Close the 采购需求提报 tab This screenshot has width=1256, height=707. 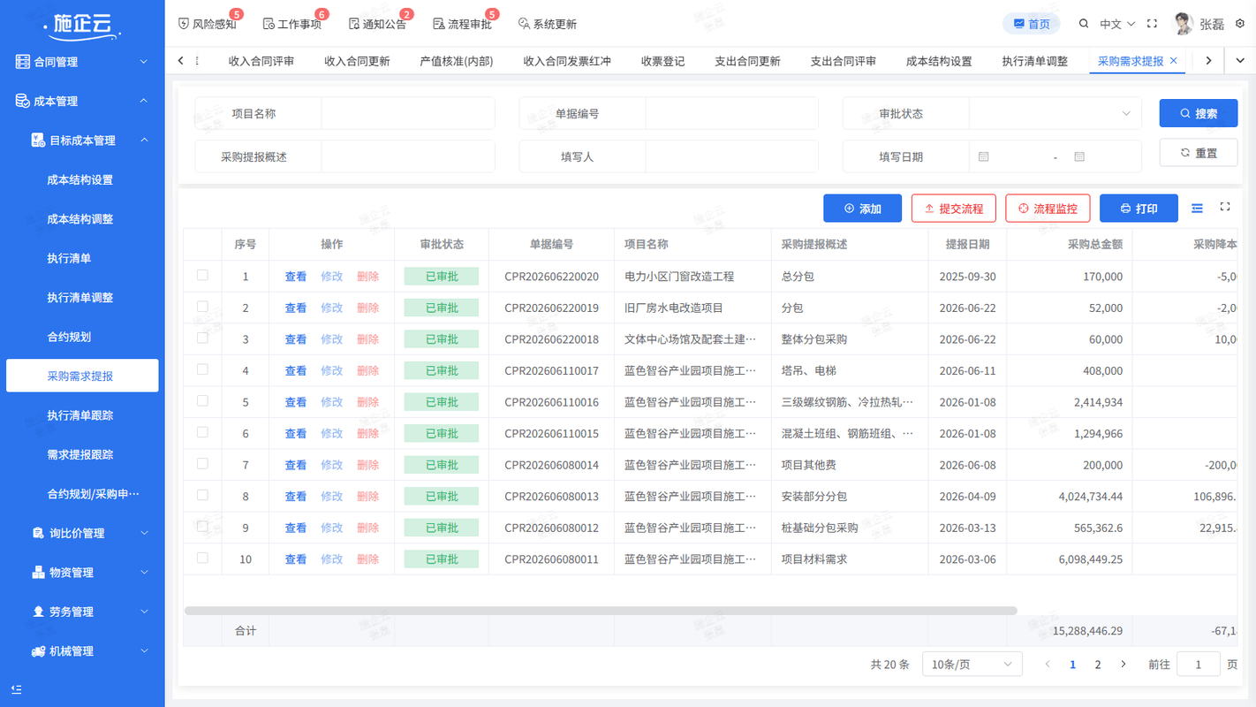[x=1173, y=61]
